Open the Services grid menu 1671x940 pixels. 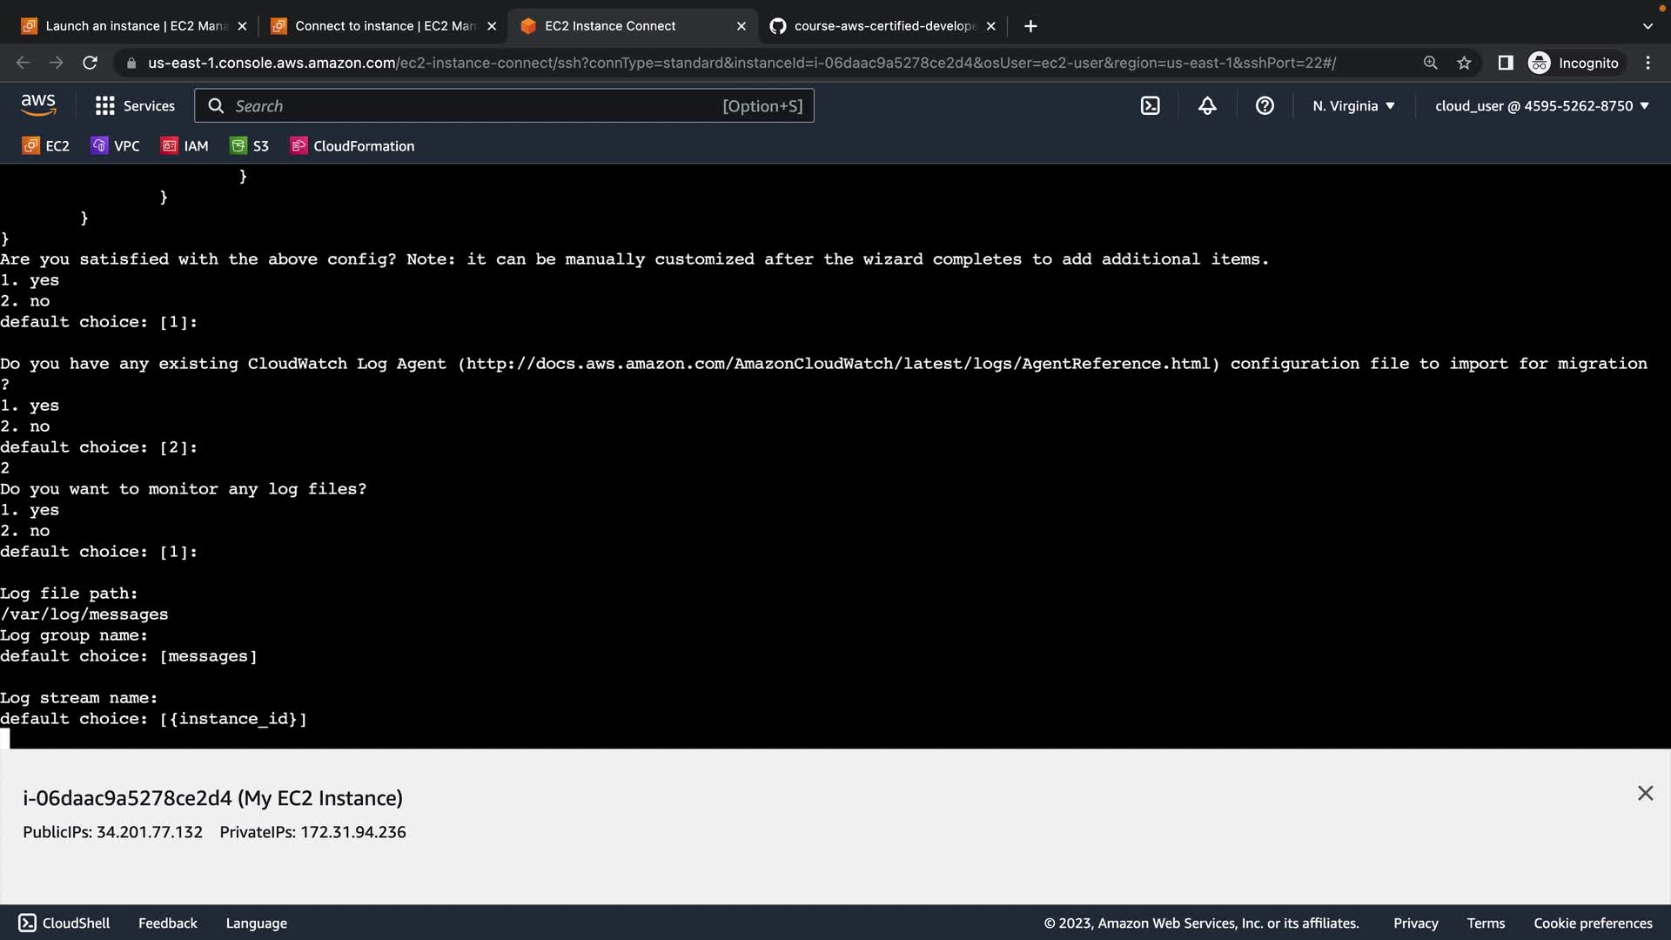(135, 106)
